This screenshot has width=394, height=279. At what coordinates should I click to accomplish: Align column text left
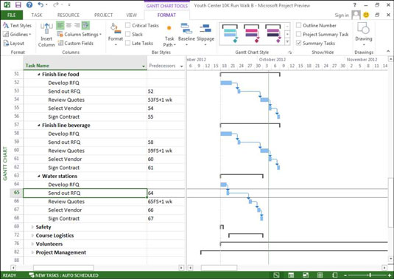pyautogui.click(x=60, y=25)
